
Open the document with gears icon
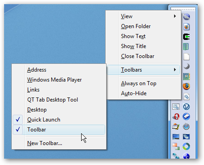coord(186,97)
